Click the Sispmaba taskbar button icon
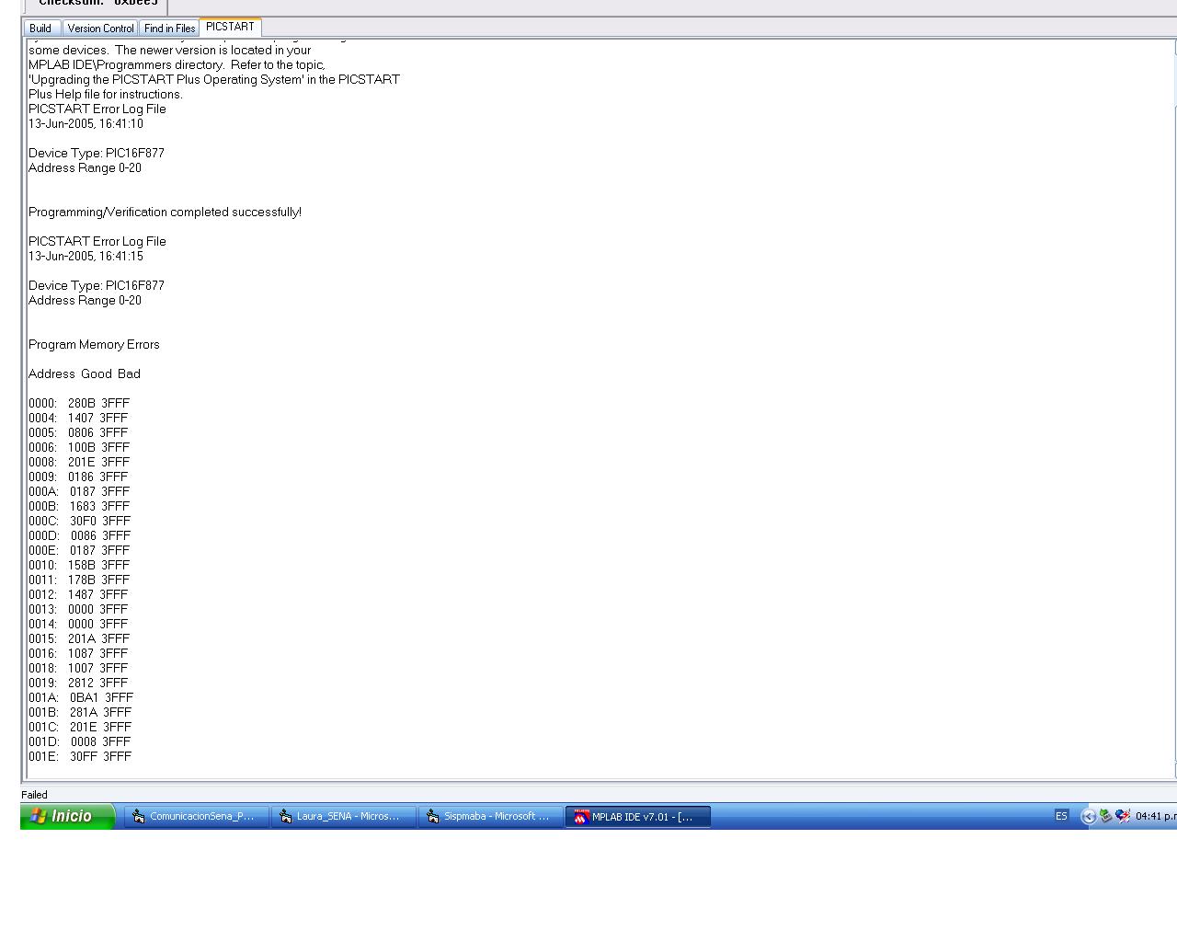The height and width of the screenshot is (942, 1177). click(x=433, y=816)
